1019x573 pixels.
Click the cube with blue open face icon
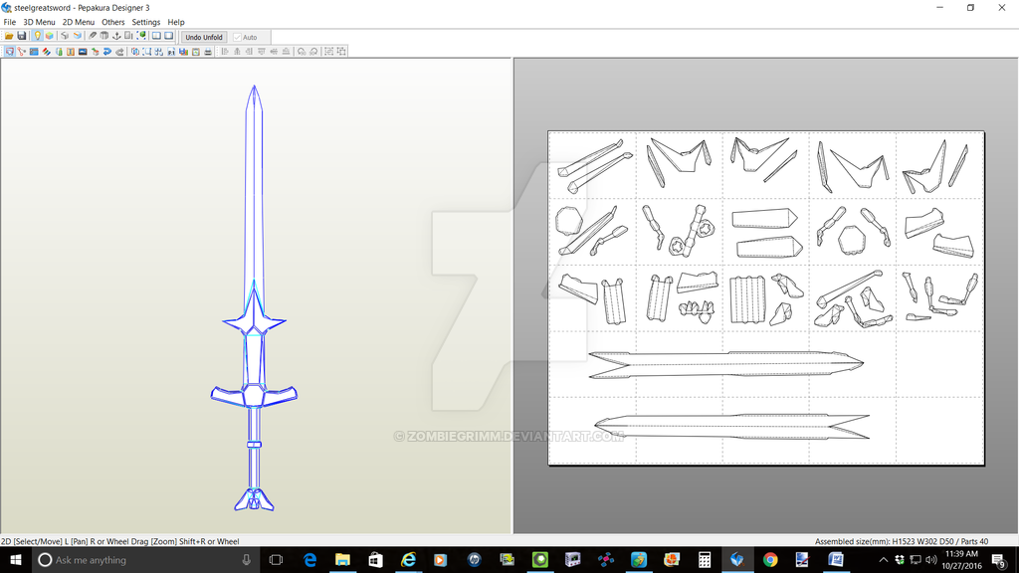tap(78, 36)
